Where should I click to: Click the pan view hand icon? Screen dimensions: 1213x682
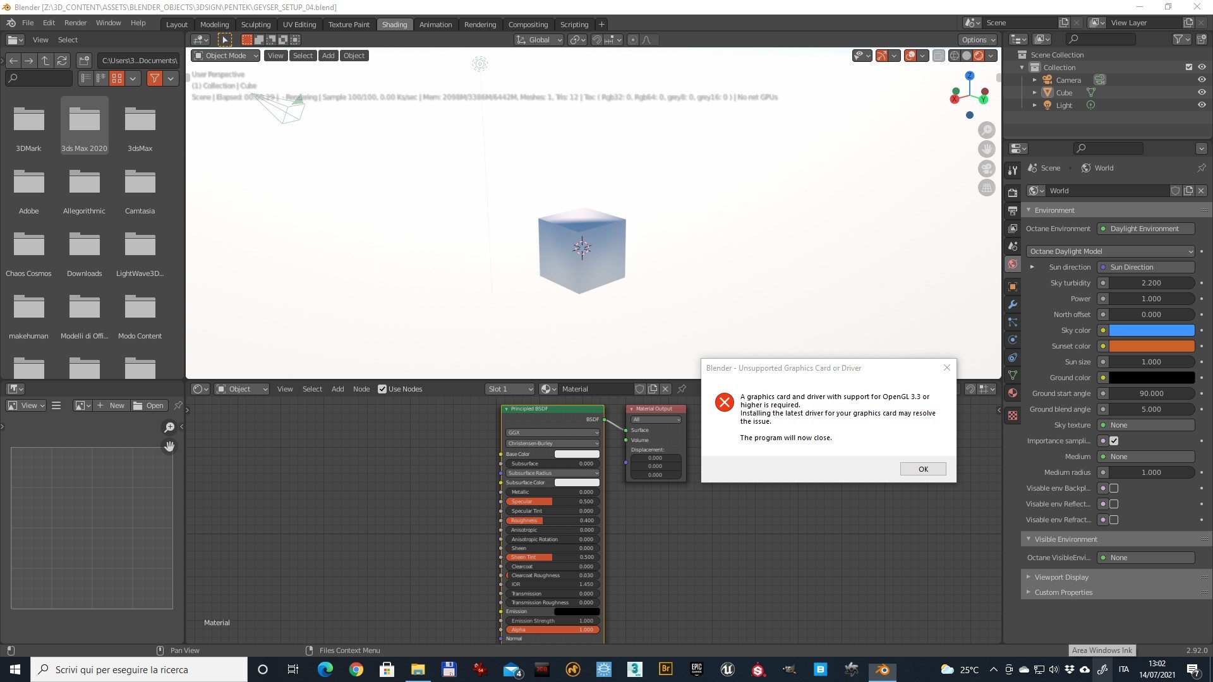(x=986, y=150)
